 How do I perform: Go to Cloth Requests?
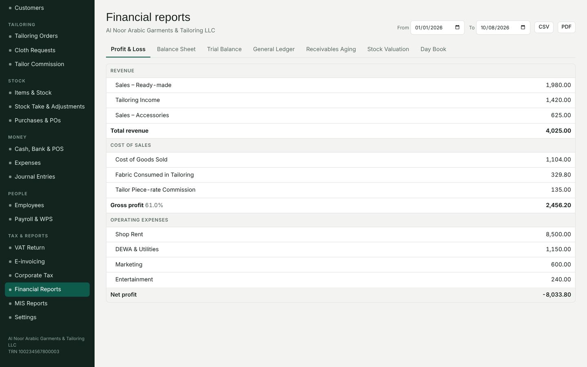point(47,50)
